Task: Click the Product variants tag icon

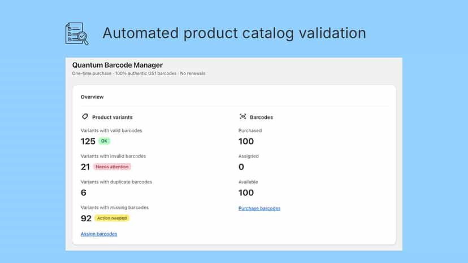Action: pyautogui.click(x=85, y=117)
